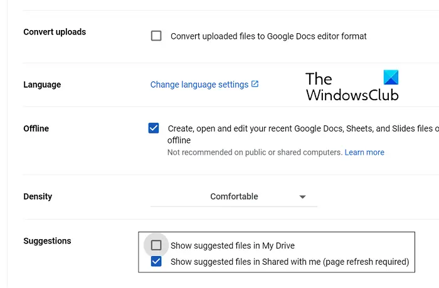439x288 pixels.
Task: Select the Language section heading
Action: coord(42,85)
